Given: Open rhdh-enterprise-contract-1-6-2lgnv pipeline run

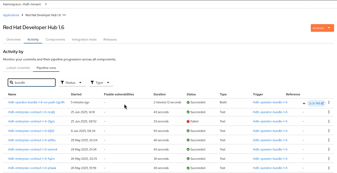Looking at the screenshot, I should (32, 121).
